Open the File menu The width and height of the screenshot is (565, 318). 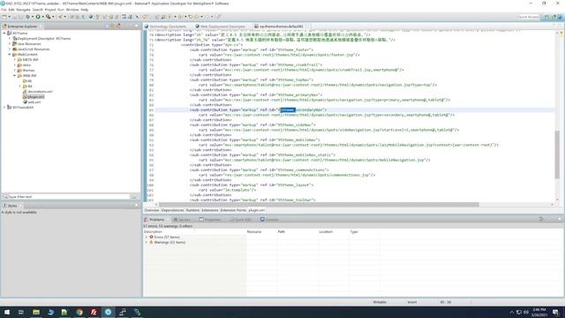[4, 10]
